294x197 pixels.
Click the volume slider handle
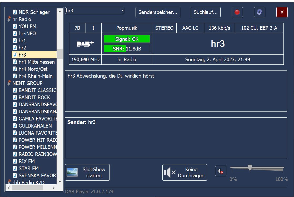tap(250, 168)
